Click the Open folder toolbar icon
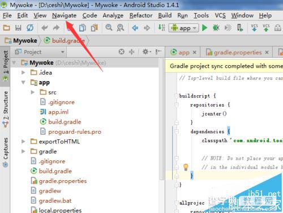This screenshot has height=213, width=283. point(7,28)
